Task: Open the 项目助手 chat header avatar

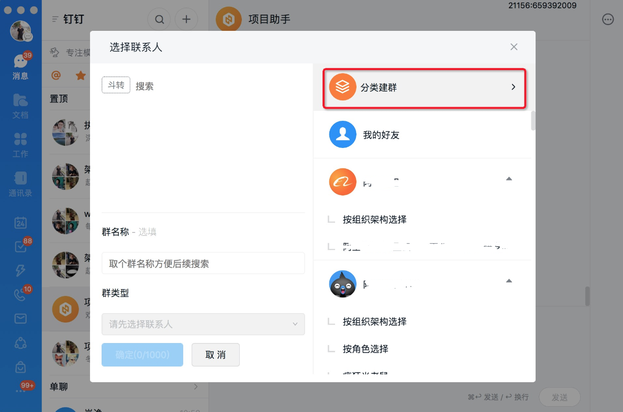Action: (228, 19)
